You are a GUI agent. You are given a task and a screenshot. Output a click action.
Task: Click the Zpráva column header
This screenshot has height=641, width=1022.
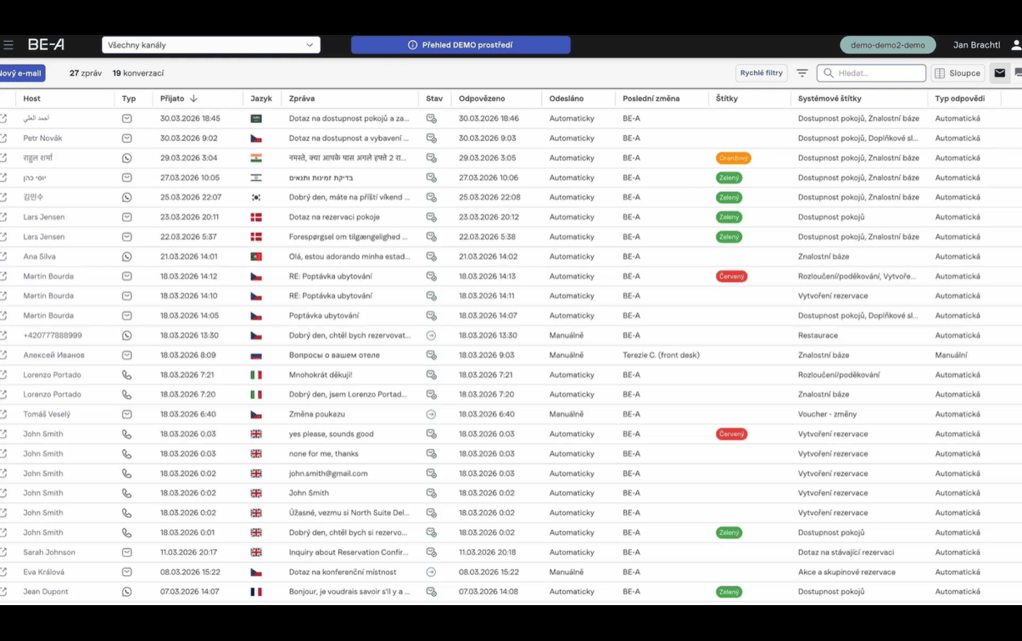(301, 98)
